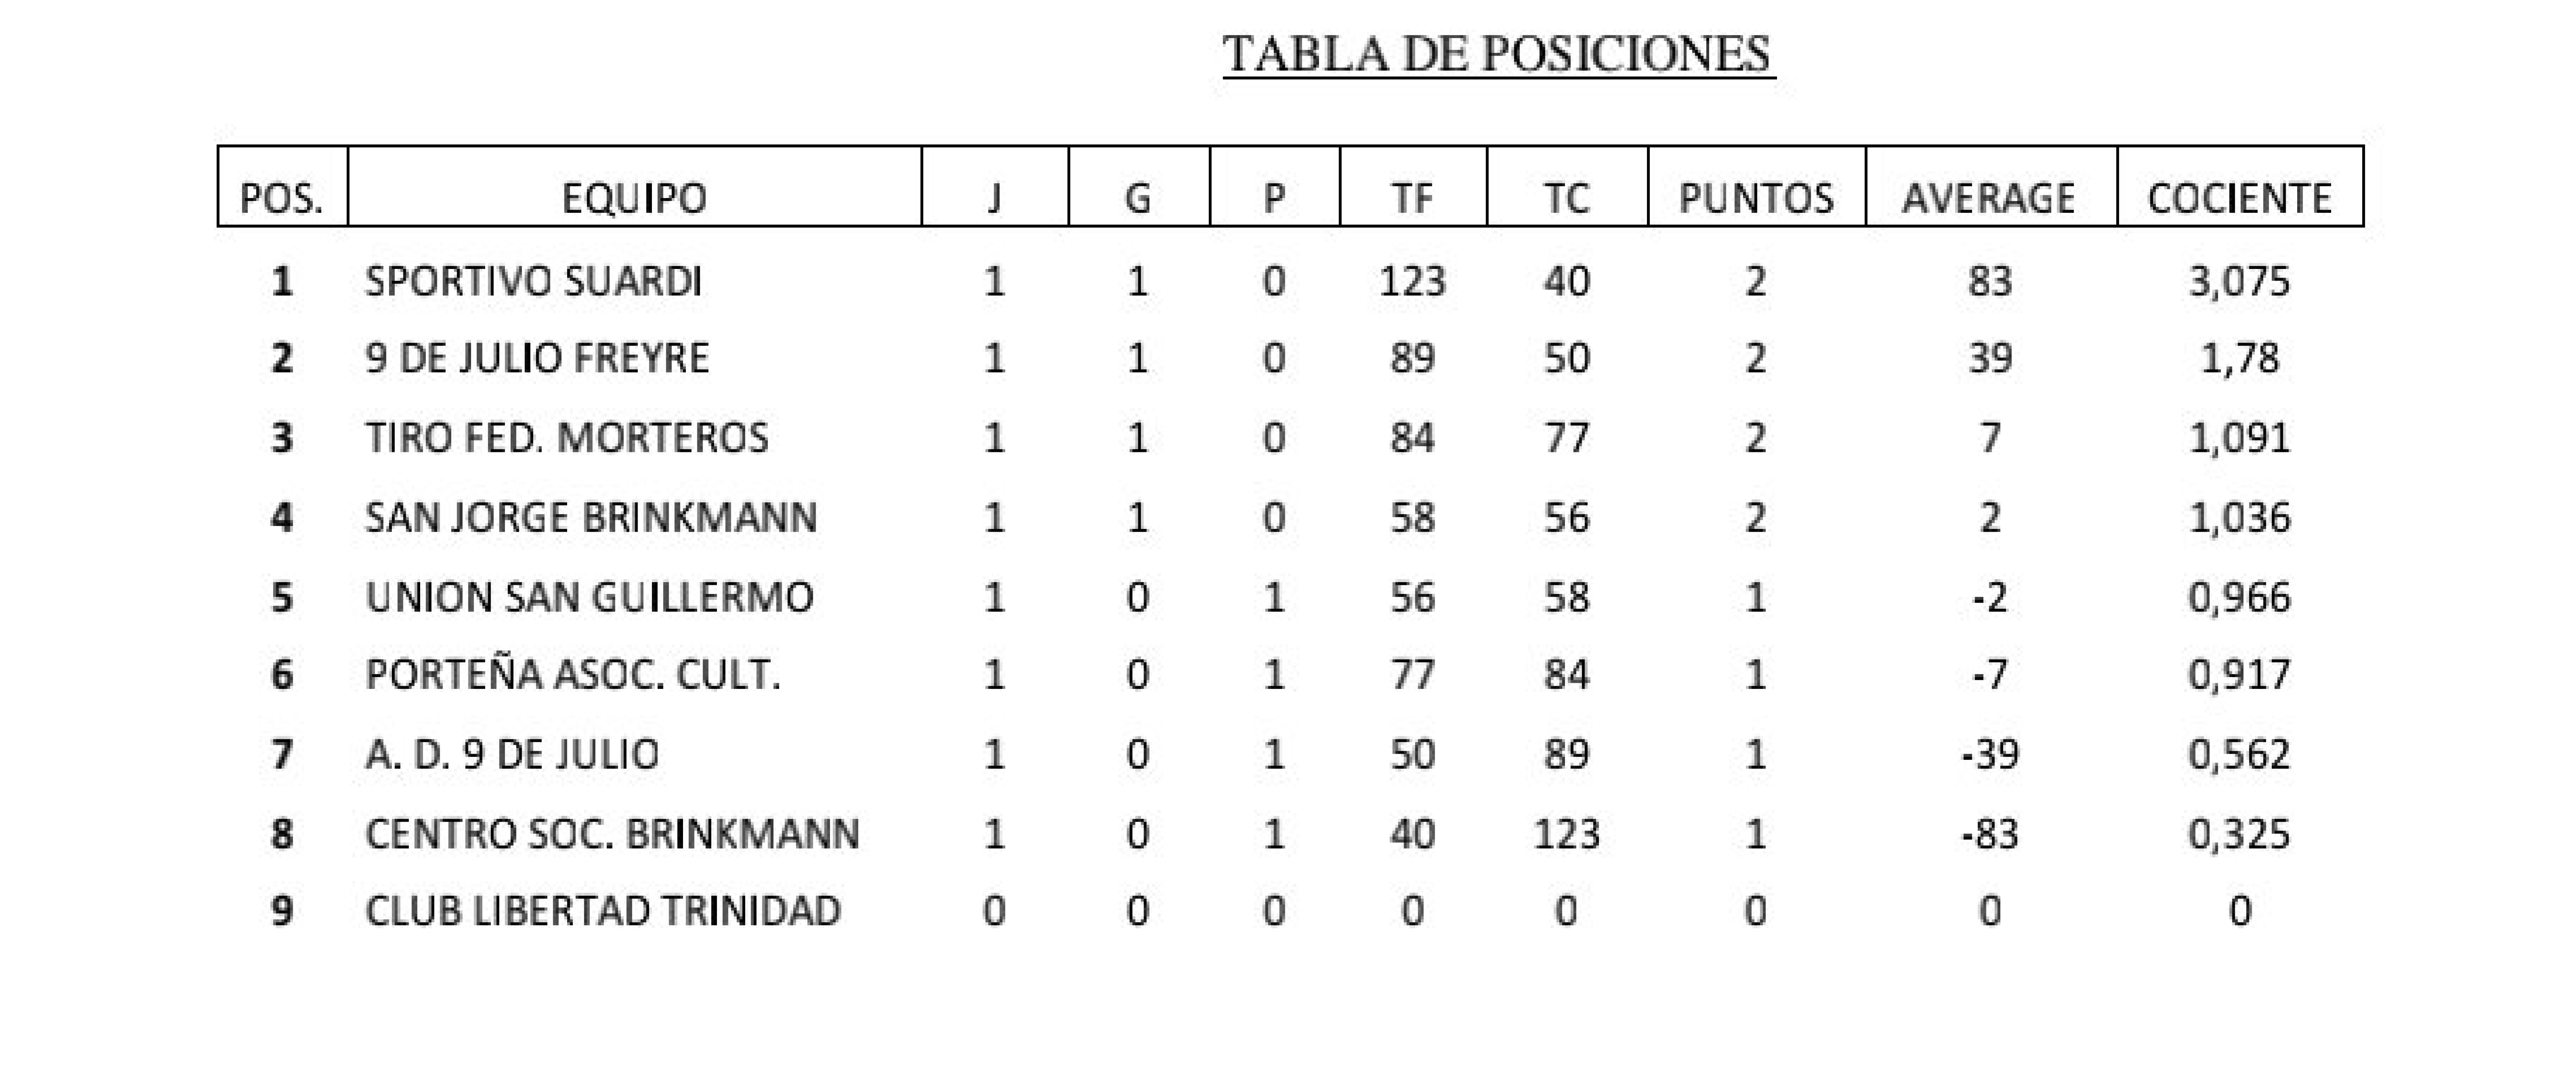The width and height of the screenshot is (2576, 1086).
Task: Select the SPORTIVO SUARDI team name
Action: (x=533, y=281)
